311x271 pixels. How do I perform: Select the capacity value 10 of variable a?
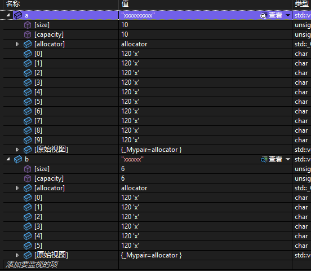coord(125,34)
